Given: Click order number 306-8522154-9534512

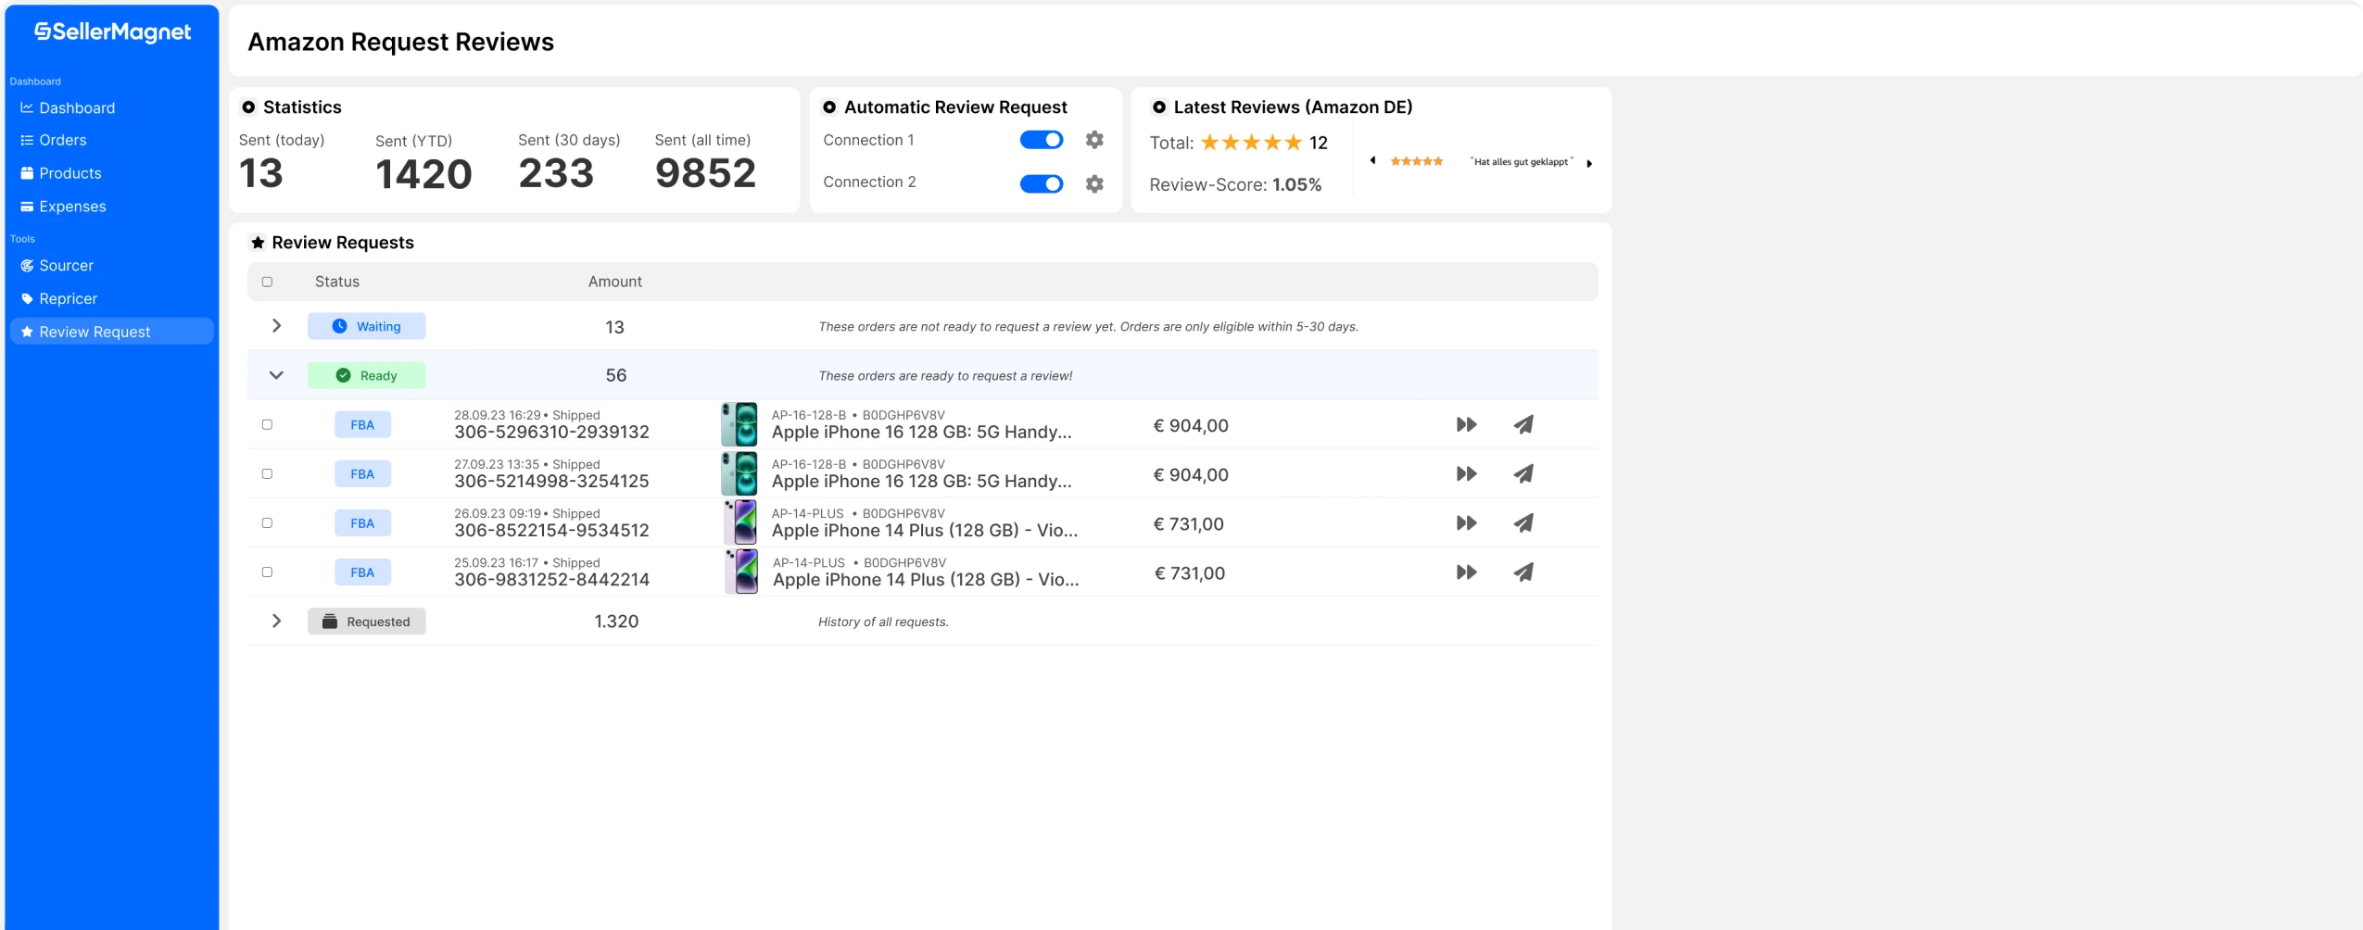Looking at the screenshot, I should [551, 531].
